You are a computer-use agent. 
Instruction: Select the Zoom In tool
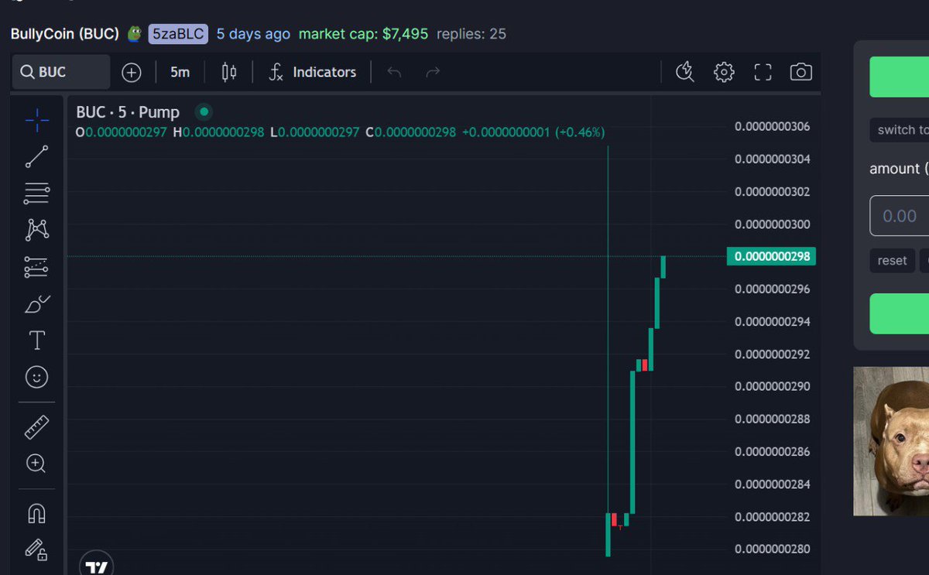36,464
